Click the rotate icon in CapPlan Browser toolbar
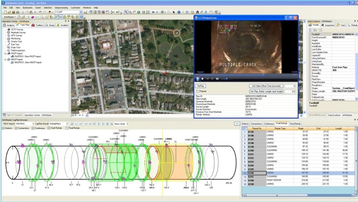The width and height of the screenshot is (358, 202). (x=99, y=124)
